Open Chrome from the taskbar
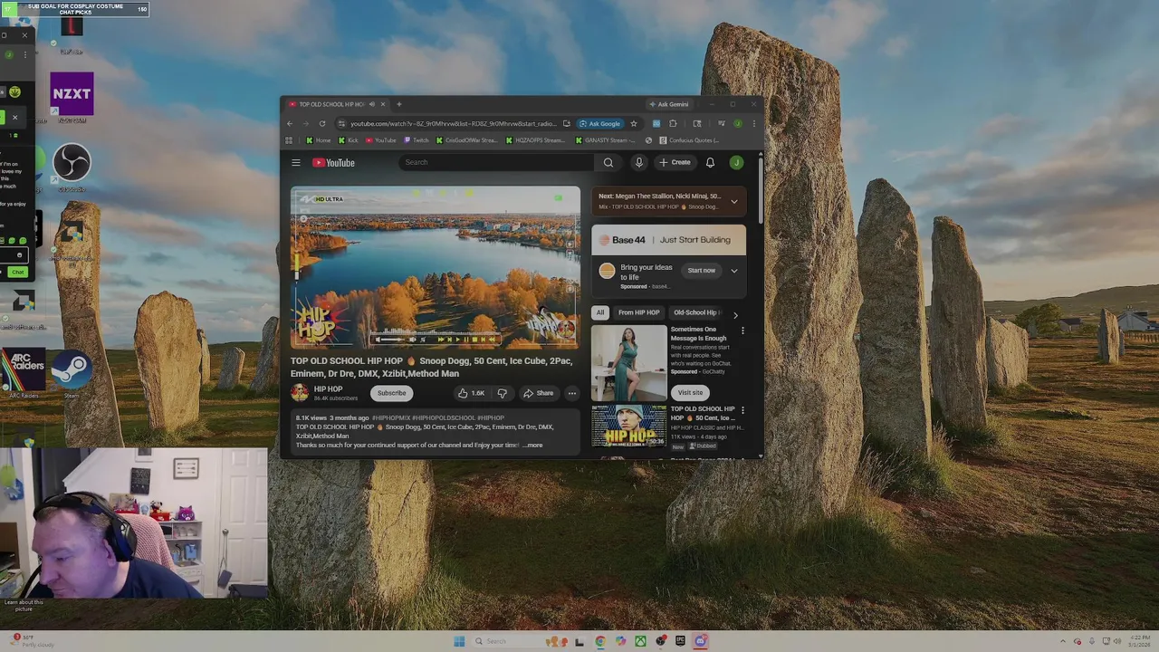This screenshot has height=652, width=1159. 600,641
